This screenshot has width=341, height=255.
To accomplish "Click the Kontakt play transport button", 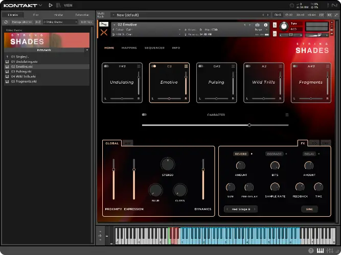I will [51, 5].
